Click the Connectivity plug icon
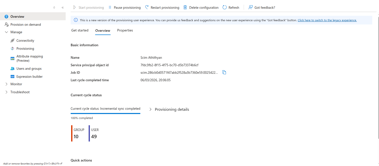This screenshot has width=379, height=166. 12,40
